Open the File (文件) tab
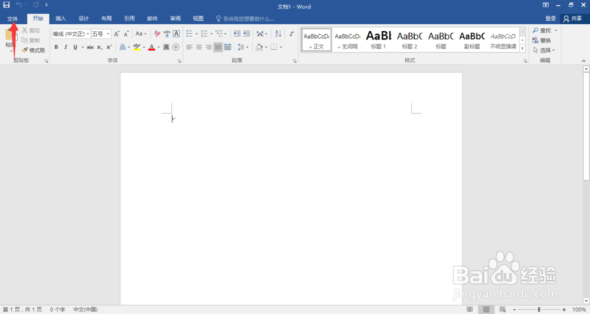 [12, 18]
